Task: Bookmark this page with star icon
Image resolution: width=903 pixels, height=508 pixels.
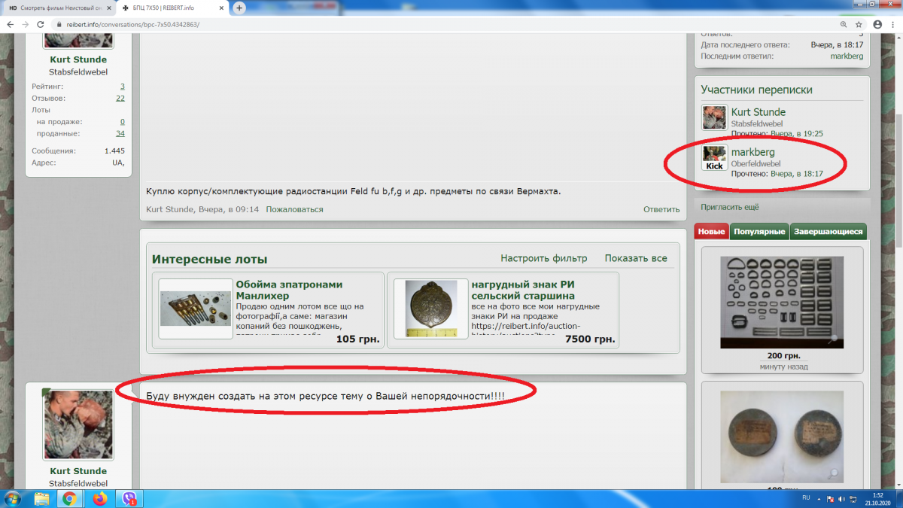Action: [x=859, y=24]
